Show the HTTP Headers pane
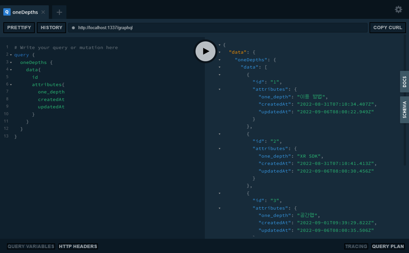 (x=78, y=246)
